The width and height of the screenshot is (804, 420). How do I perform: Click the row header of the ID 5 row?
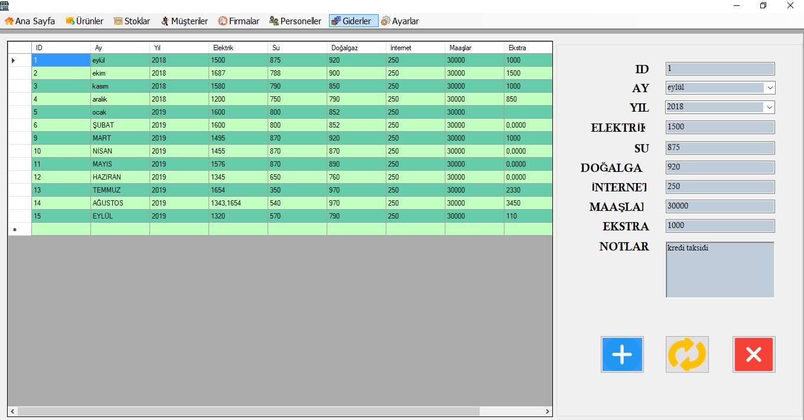click(x=19, y=112)
